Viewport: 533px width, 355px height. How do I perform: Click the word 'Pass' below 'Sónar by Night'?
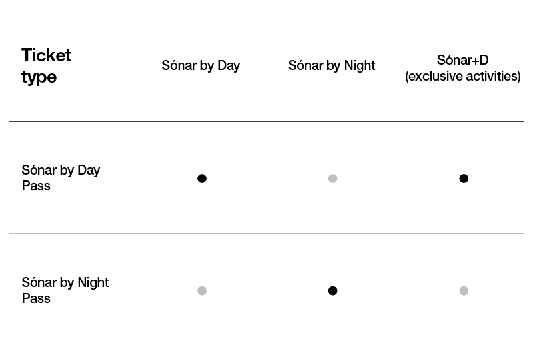click(x=36, y=298)
